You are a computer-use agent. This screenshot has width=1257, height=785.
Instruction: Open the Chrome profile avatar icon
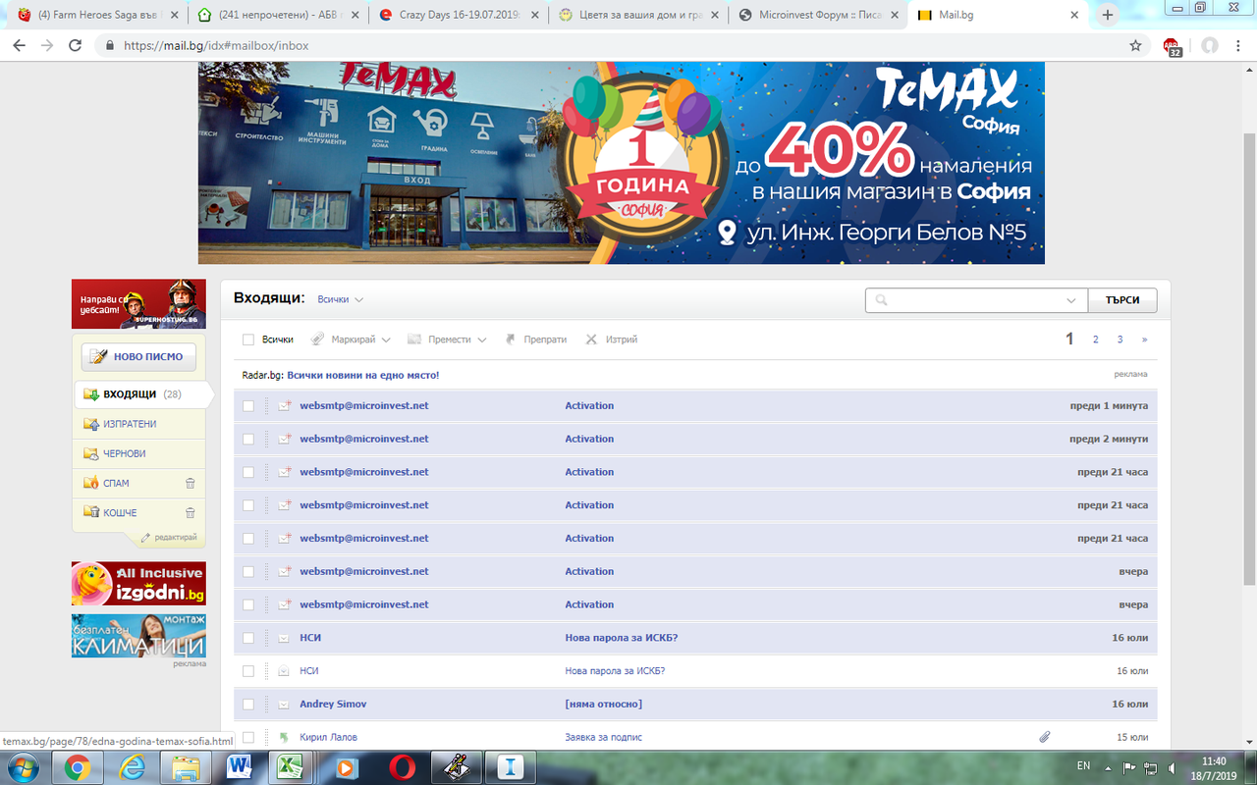point(1210,45)
